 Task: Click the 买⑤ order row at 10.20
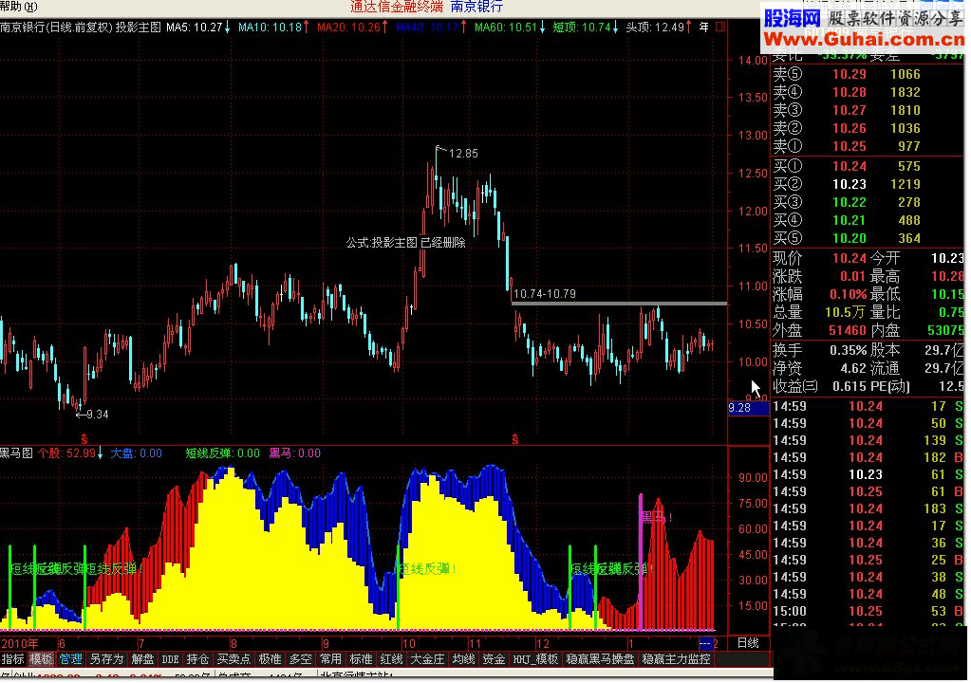click(x=868, y=237)
